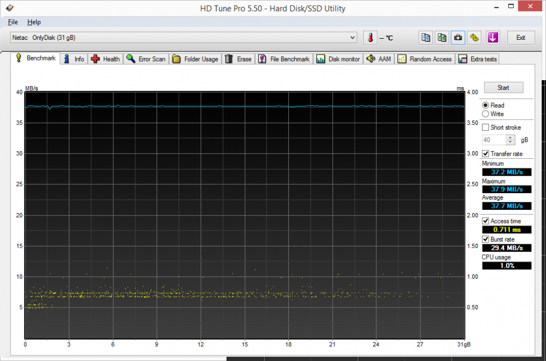Click the copy text to clipboard icon
The height and width of the screenshot is (361, 546).
[426, 38]
